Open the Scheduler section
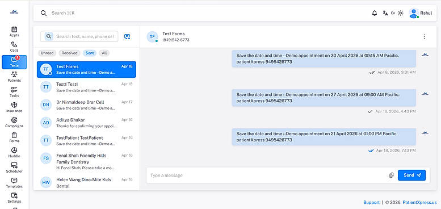 click(14, 168)
